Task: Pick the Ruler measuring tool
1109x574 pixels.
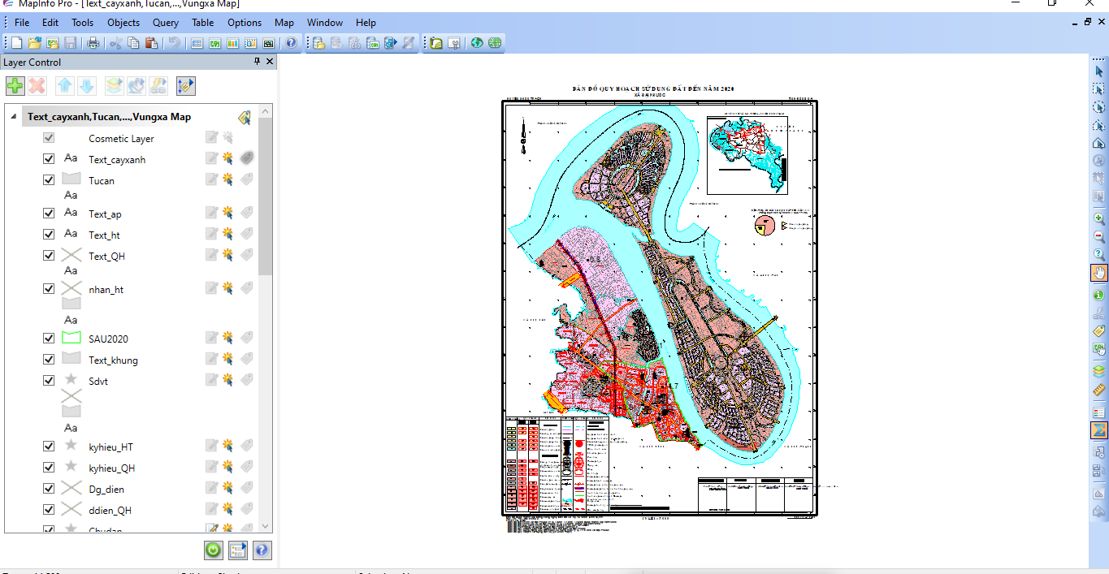Action: point(1098,390)
